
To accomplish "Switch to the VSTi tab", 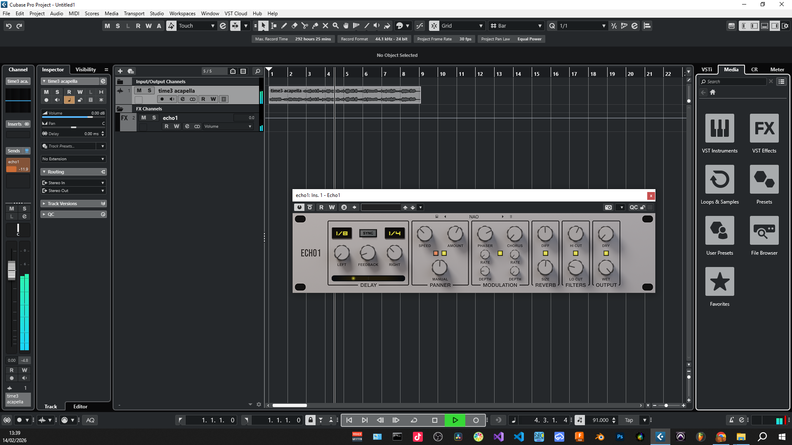I will [707, 69].
